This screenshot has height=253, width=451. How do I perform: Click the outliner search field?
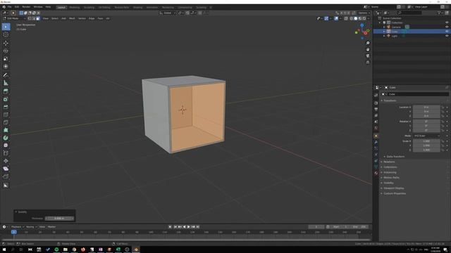(x=409, y=13)
